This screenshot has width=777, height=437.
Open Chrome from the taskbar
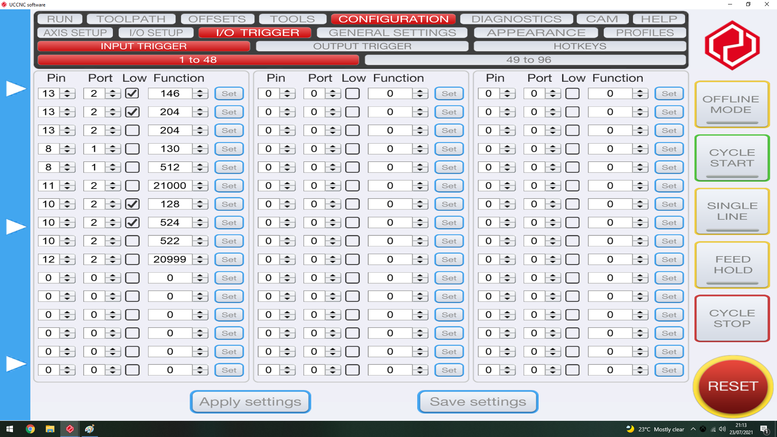pos(30,429)
